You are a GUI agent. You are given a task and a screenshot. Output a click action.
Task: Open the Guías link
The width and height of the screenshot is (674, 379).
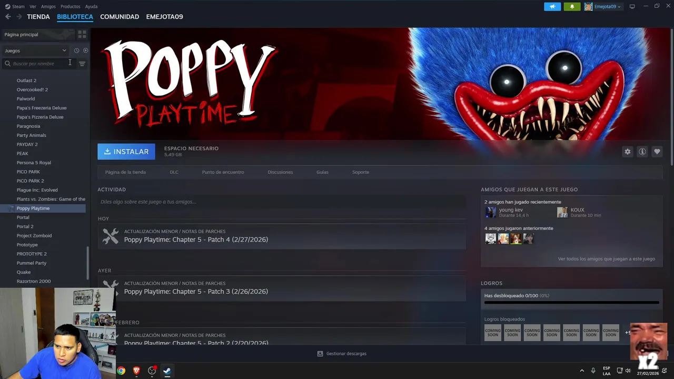coord(322,172)
